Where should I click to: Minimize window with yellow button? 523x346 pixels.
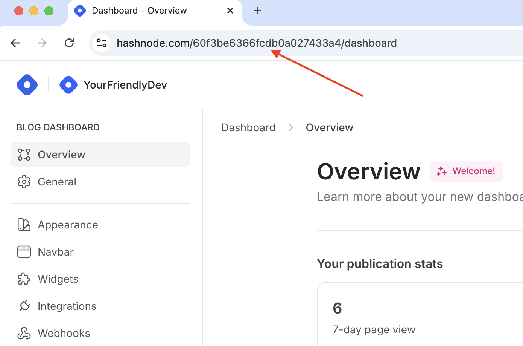34,11
